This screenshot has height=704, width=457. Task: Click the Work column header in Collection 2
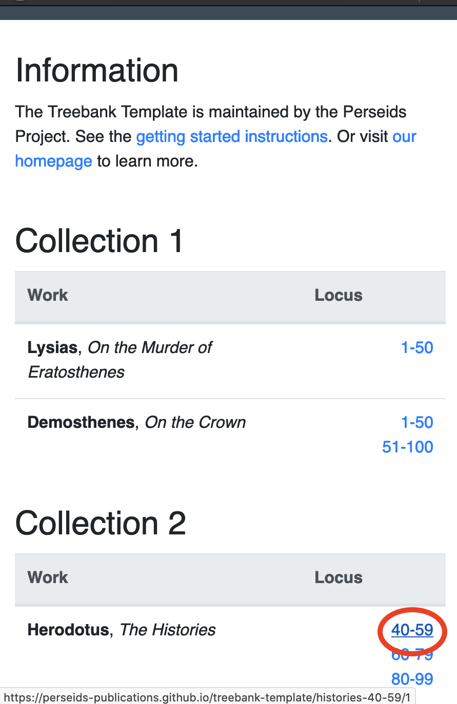point(48,578)
